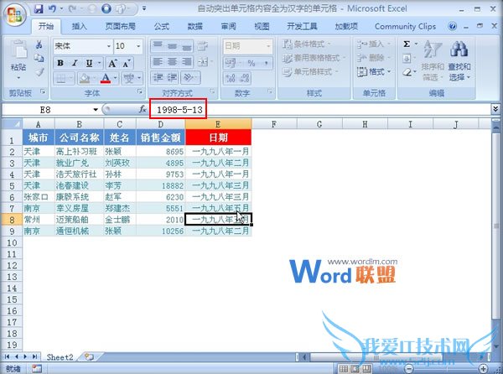Open 条件格式 conditional formatting menu

coord(307,44)
